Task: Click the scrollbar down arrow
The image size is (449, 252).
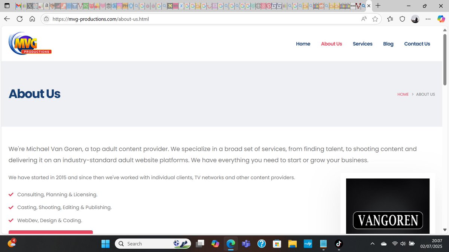Action: [445, 230]
